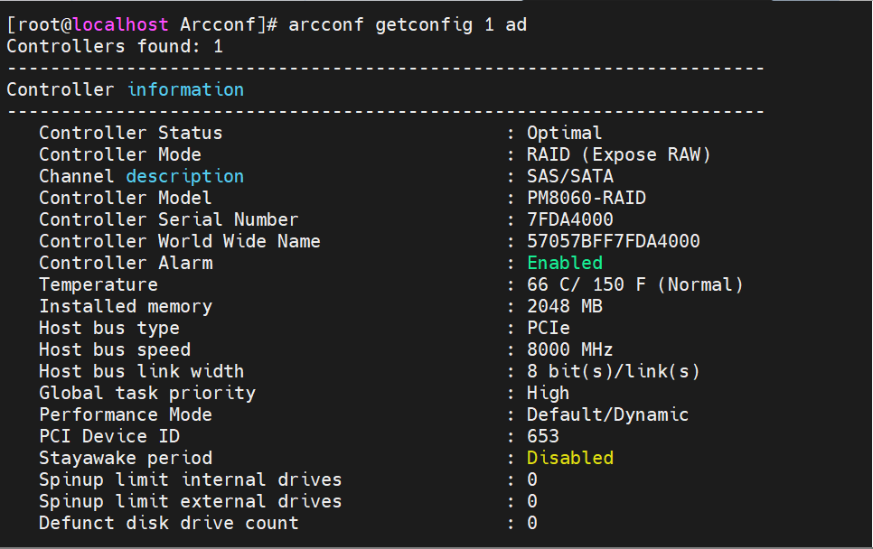Click the "2048 MB" installed memory value
Image resolution: width=873 pixels, height=549 pixels.
point(565,306)
